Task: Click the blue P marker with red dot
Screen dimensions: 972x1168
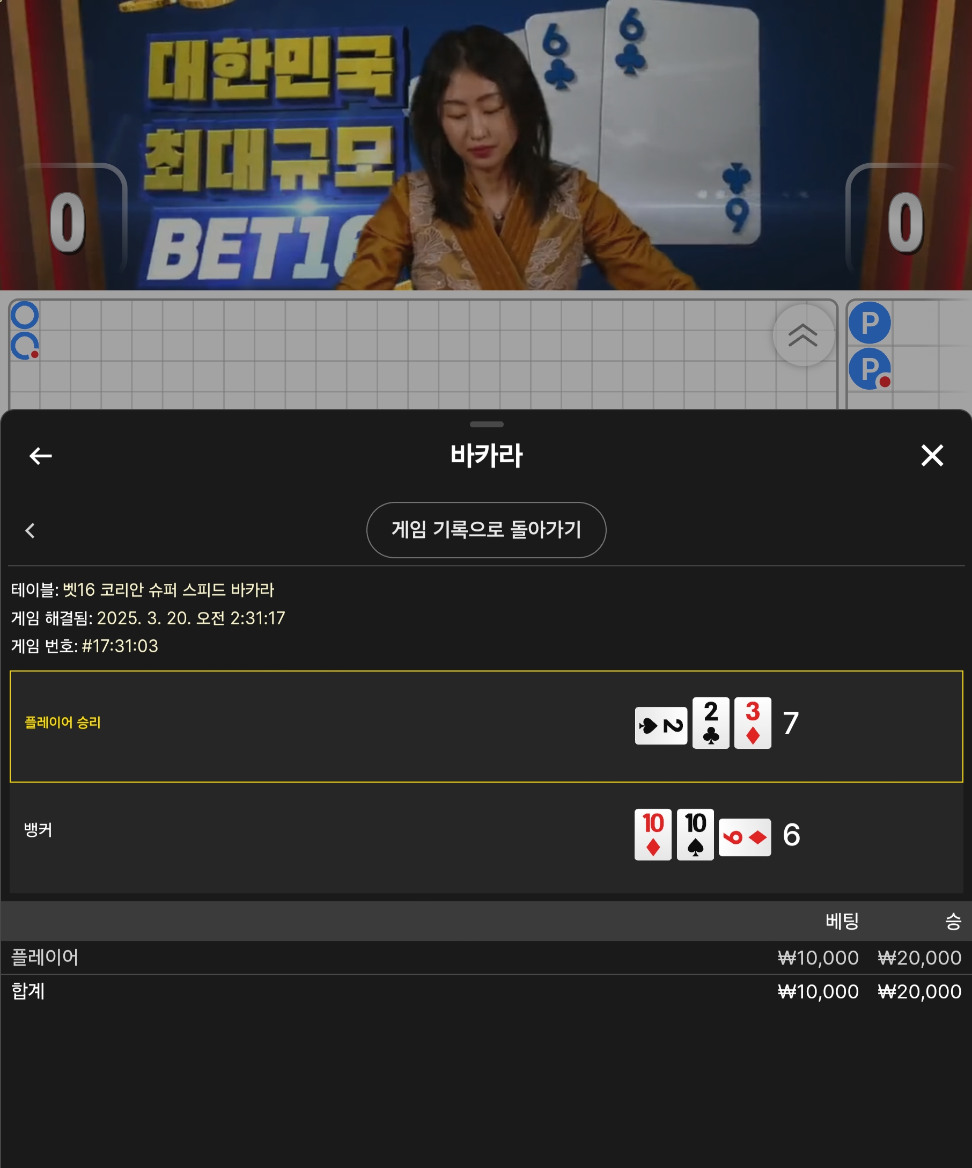Action: (x=869, y=369)
